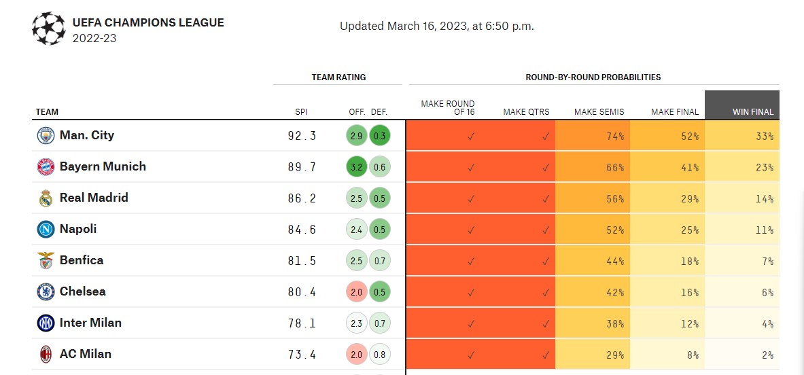Click the Inter Milan club crest
This screenshot has height=375, width=804.
(x=46, y=323)
